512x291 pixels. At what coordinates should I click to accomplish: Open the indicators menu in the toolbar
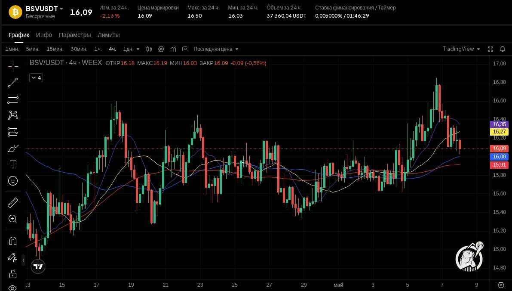173,49
